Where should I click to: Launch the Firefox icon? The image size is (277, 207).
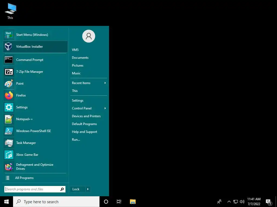coord(9,95)
